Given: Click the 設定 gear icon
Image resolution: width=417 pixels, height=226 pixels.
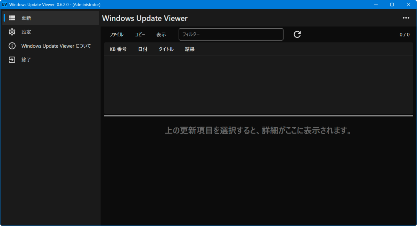Looking at the screenshot, I should 12,32.
